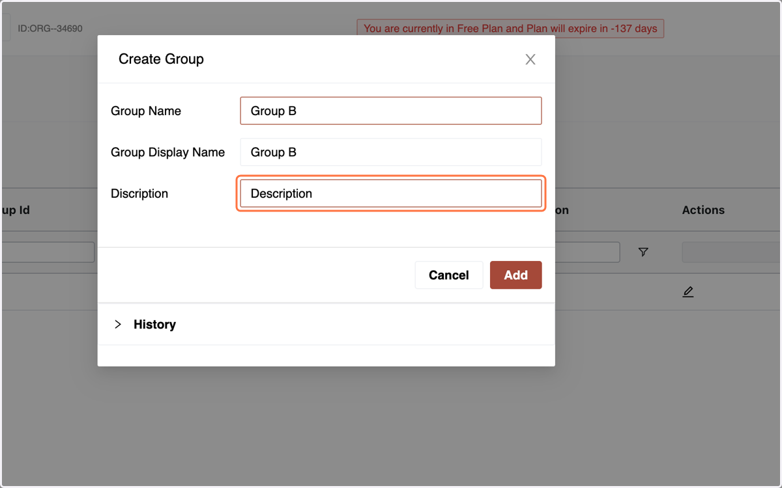Close the Create Group dialog
This screenshot has width=782, height=488.
[x=530, y=59]
